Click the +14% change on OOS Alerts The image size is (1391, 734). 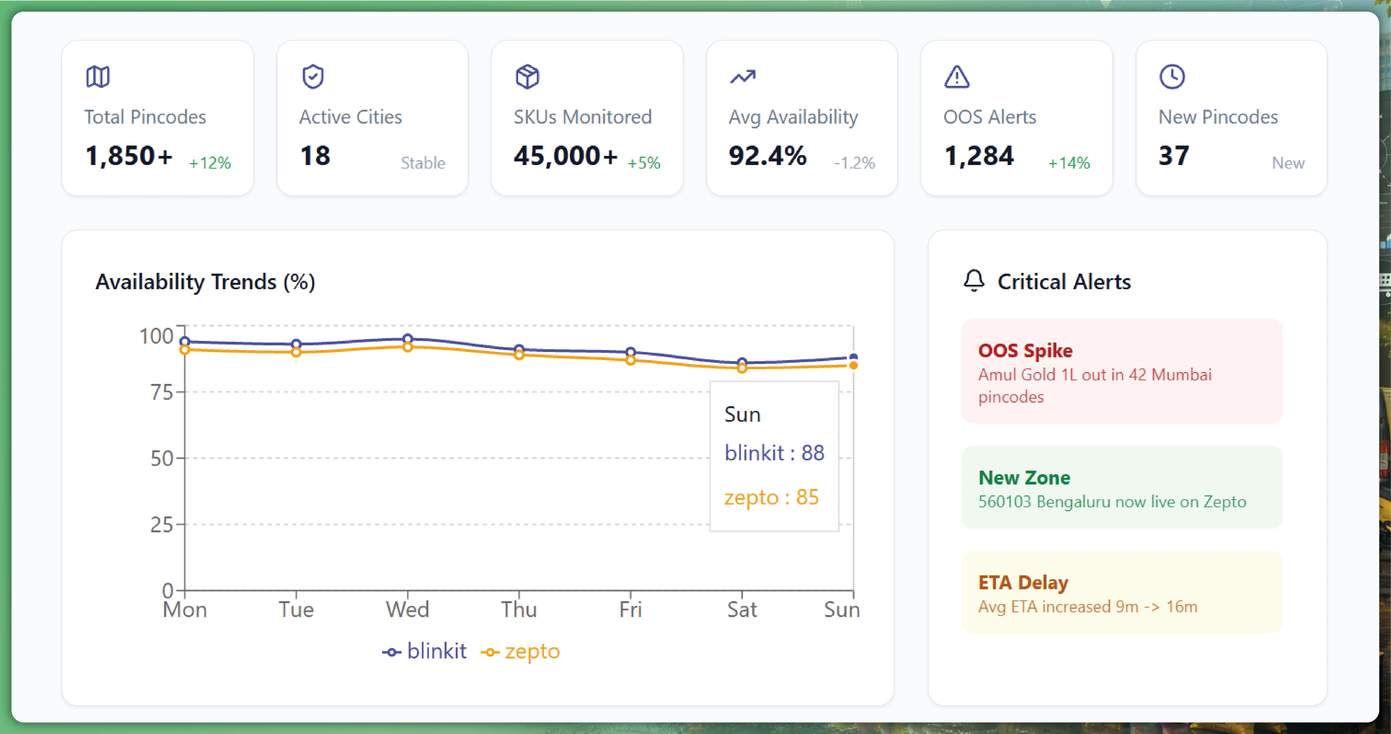1069,163
